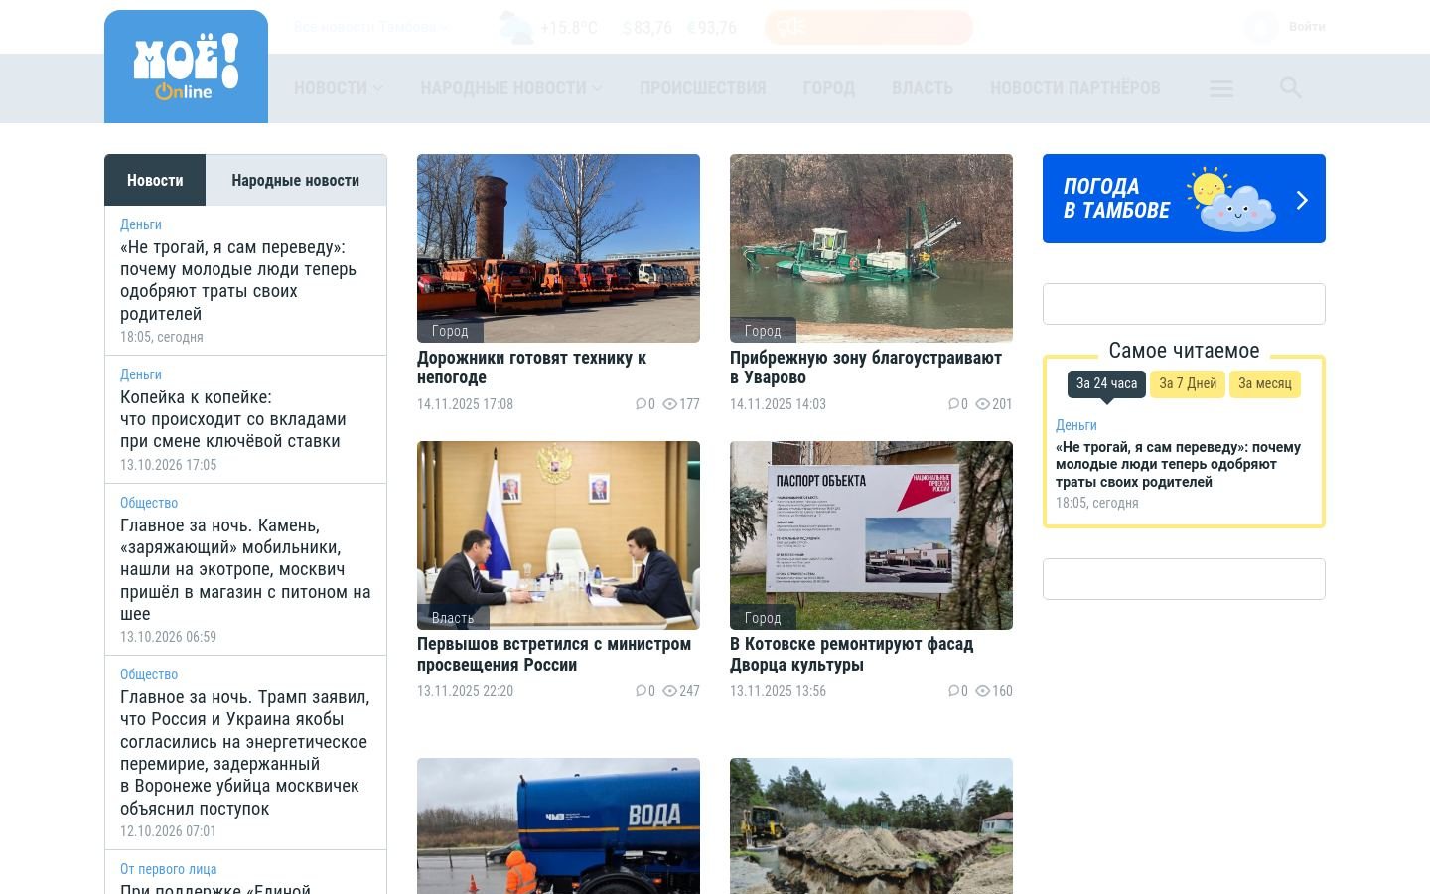1430x894 pixels.
Task: Open the Все новости Тамбова dropdown
Action: tap(371, 27)
